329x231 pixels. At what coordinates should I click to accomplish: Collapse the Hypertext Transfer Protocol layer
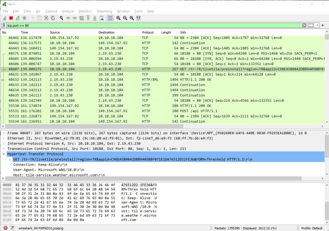coord(4,154)
